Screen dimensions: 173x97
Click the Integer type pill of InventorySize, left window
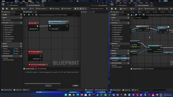pos(16,51)
